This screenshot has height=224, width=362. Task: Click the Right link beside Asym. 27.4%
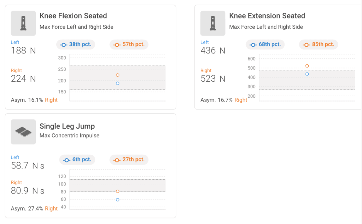(51, 208)
